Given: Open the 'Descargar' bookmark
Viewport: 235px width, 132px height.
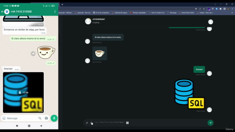Looking at the screenshot, I should [172, 13].
